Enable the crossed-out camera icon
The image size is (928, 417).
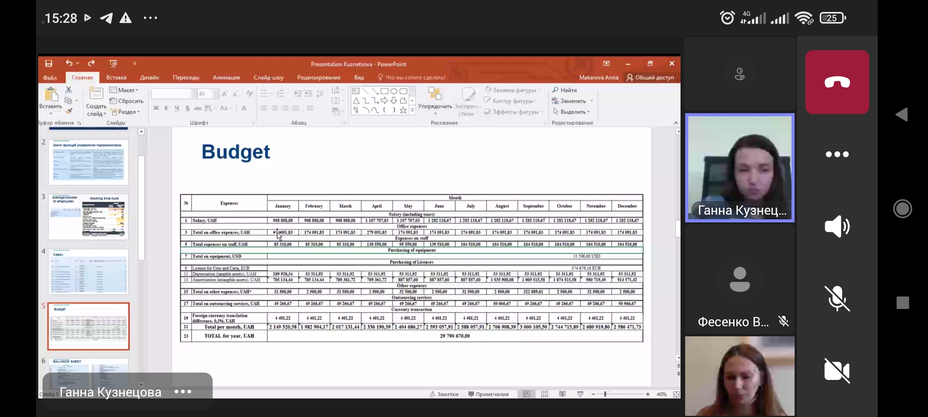[837, 371]
